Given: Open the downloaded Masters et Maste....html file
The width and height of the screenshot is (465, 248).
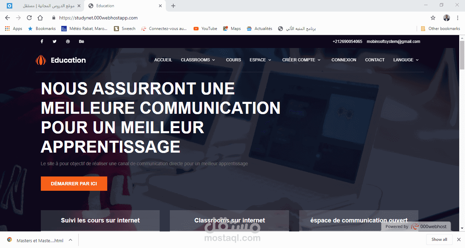Looking at the screenshot, I should pos(36,240).
